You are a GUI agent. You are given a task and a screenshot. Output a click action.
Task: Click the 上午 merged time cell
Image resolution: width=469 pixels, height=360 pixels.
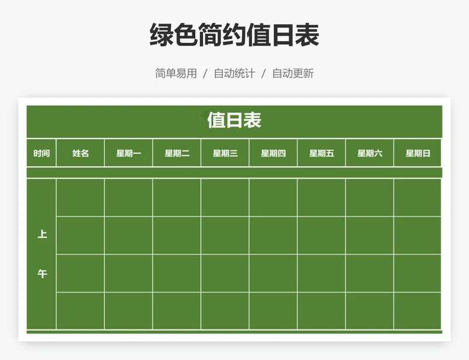pyautogui.click(x=41, y=254)
